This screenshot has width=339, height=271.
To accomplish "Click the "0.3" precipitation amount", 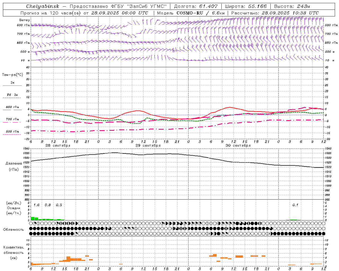I will point(59,205).
